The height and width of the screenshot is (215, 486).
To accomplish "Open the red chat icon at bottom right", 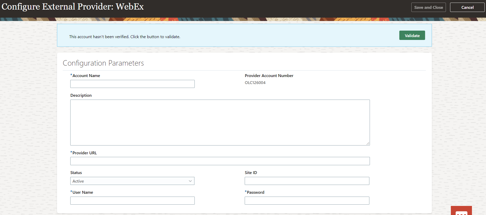I will pyautogui.click(x=461, y=211).
